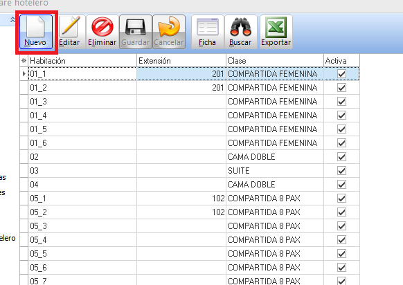This screenshot has width=403, height=285.
Task: Sort by the Clase column header
Action: pyautogui.click(x=275, y=61)
